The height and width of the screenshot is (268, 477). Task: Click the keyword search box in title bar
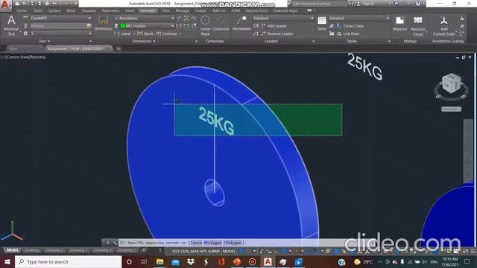[319, 4]
